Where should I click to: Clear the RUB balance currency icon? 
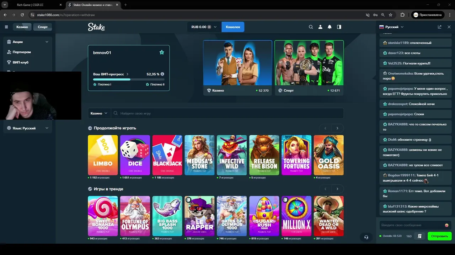[x=209, y=27]
